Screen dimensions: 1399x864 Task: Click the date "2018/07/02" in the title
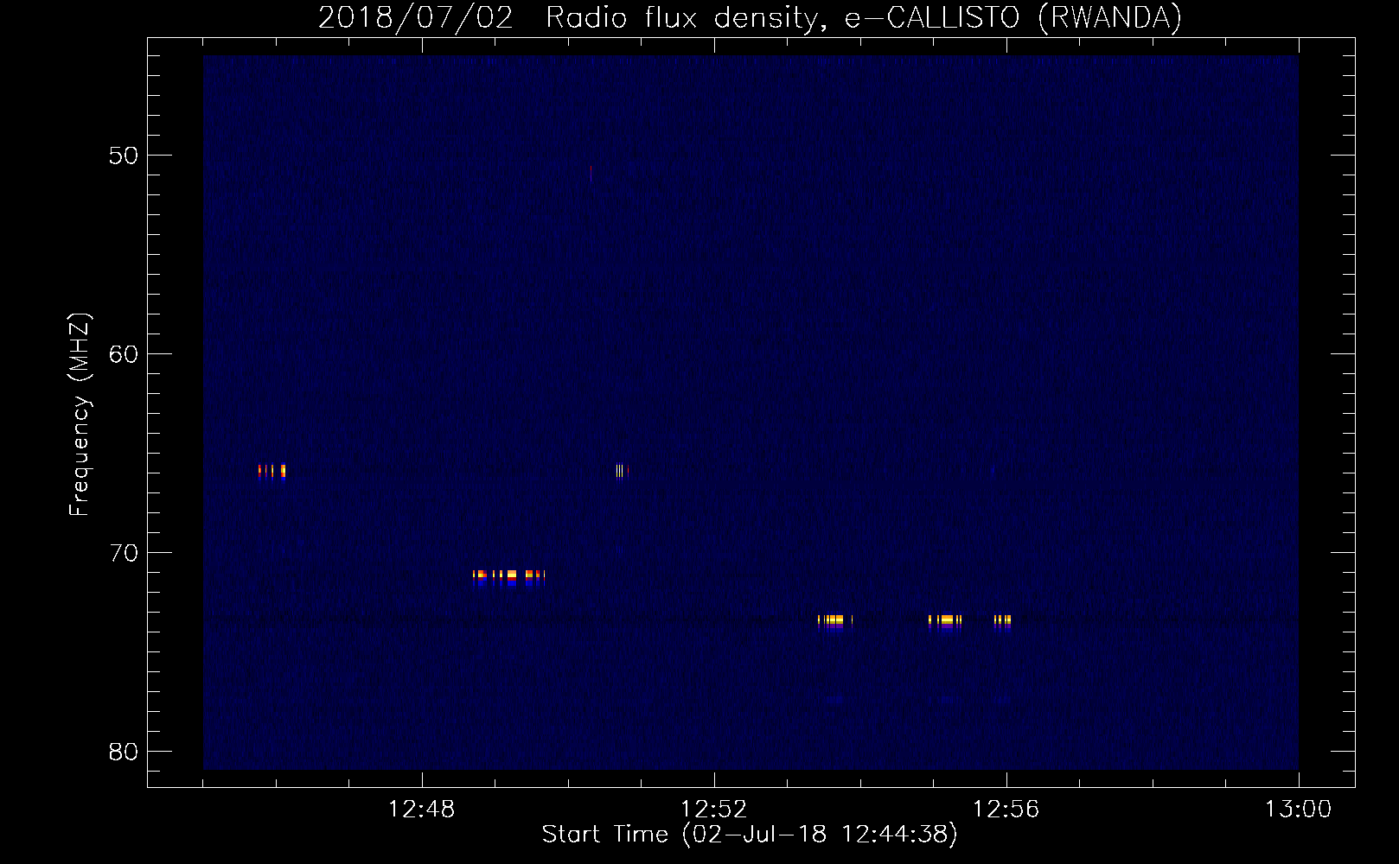click(416, 17)
